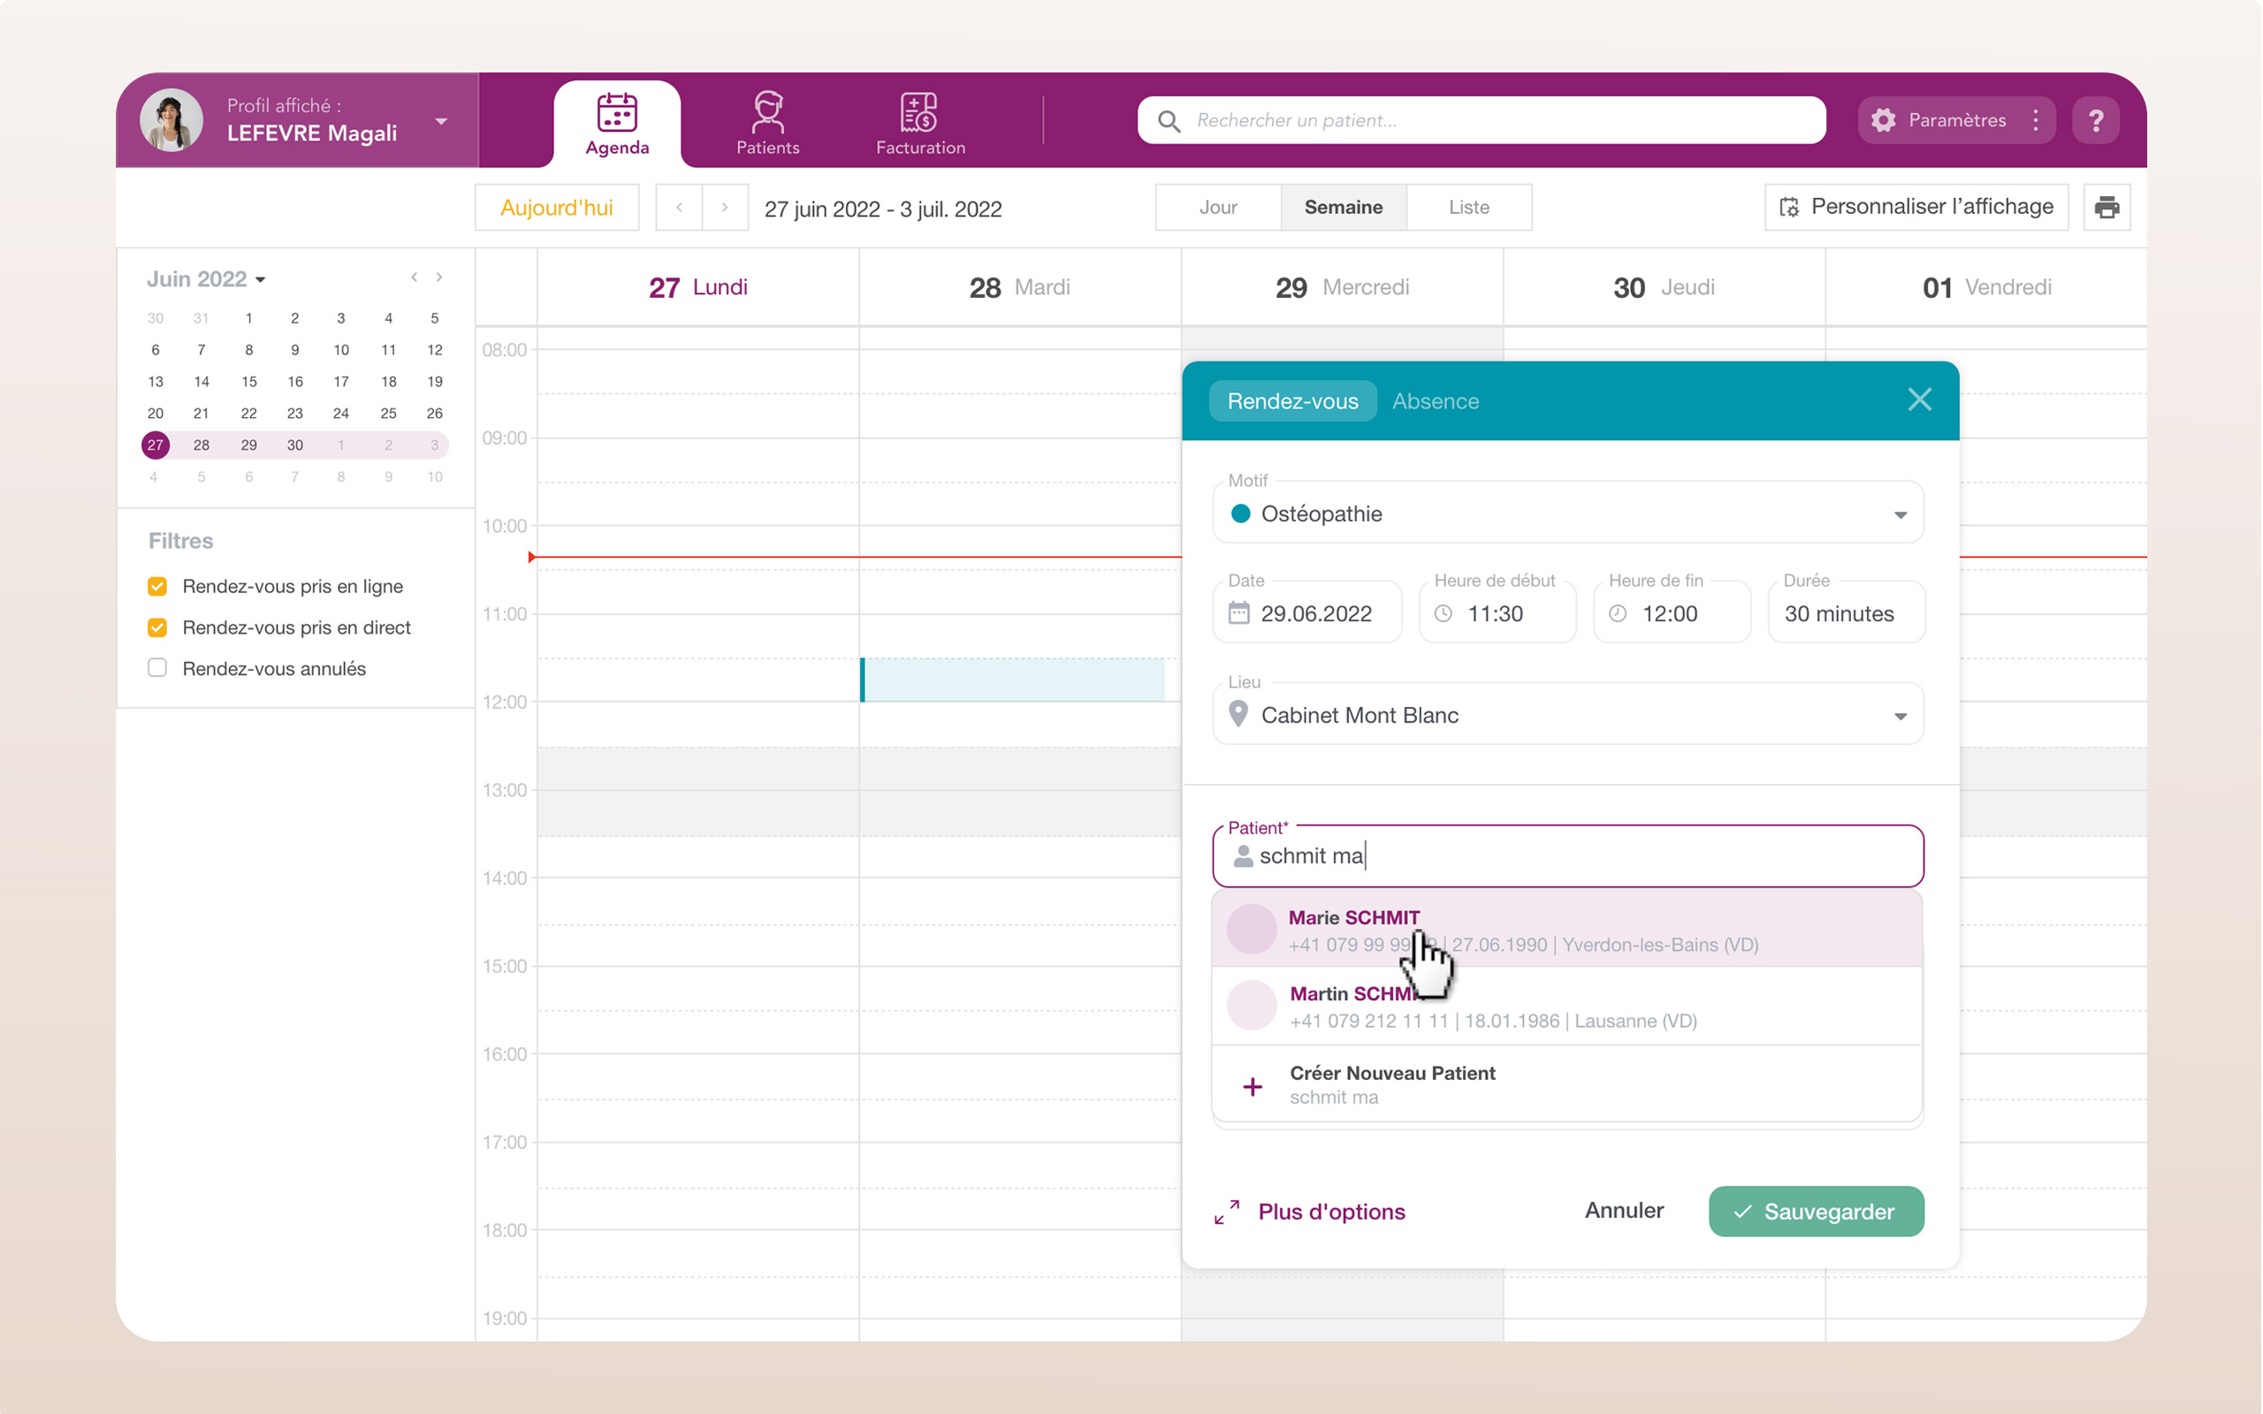Switch to Liste view
This screenshot has width=2263, height=1414.
point(1469,208)
